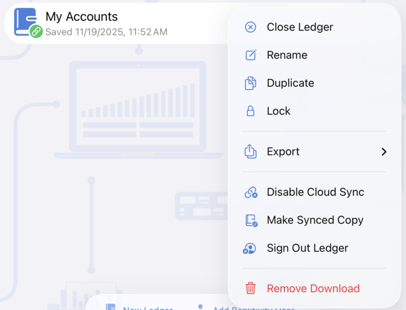The image size is (406, 310).
Task: Click the Rename pencil icon
Action: [251, 55]
